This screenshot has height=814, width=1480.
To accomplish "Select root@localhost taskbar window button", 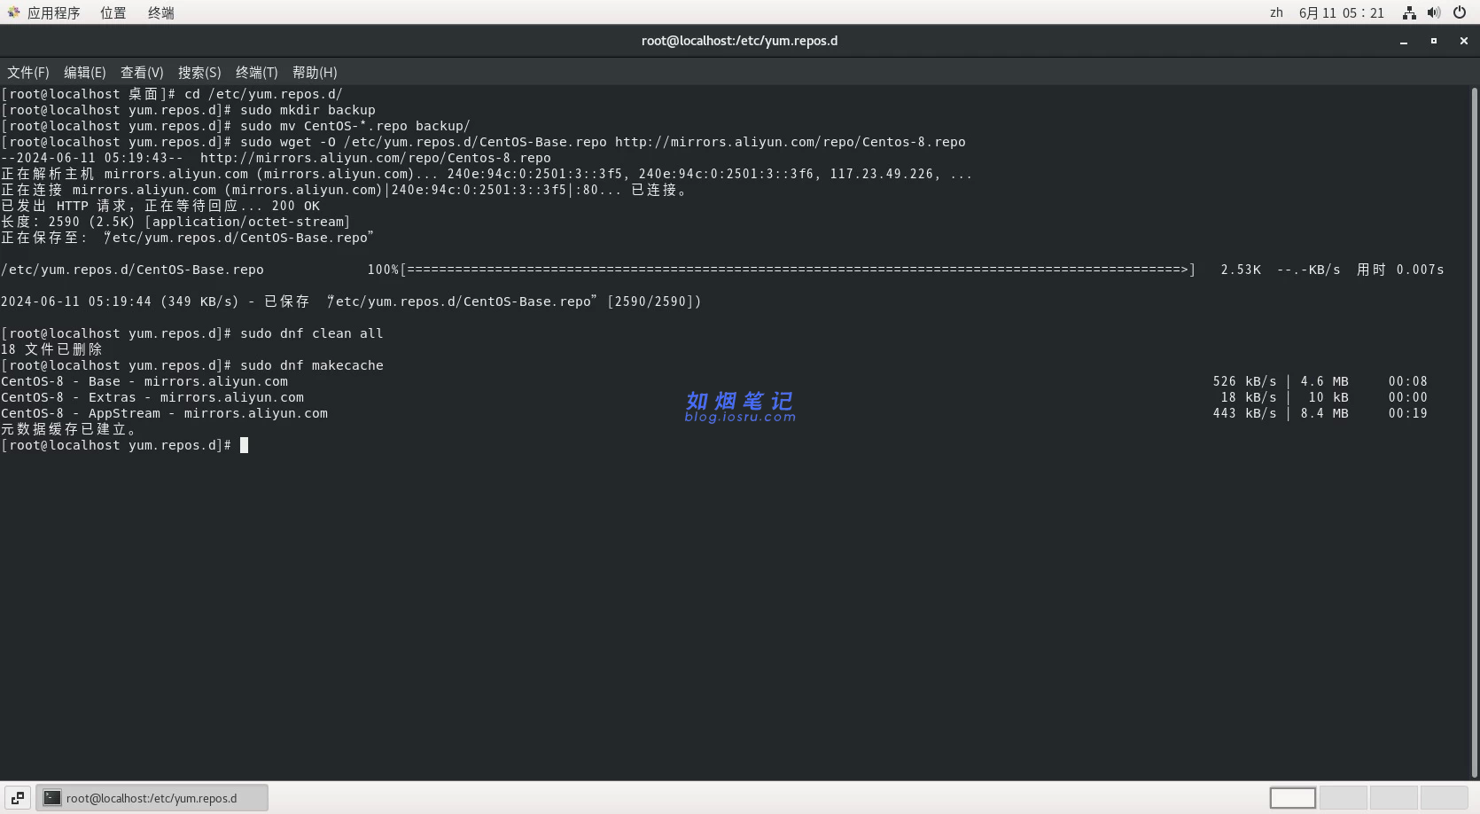I will click(152, 798).
